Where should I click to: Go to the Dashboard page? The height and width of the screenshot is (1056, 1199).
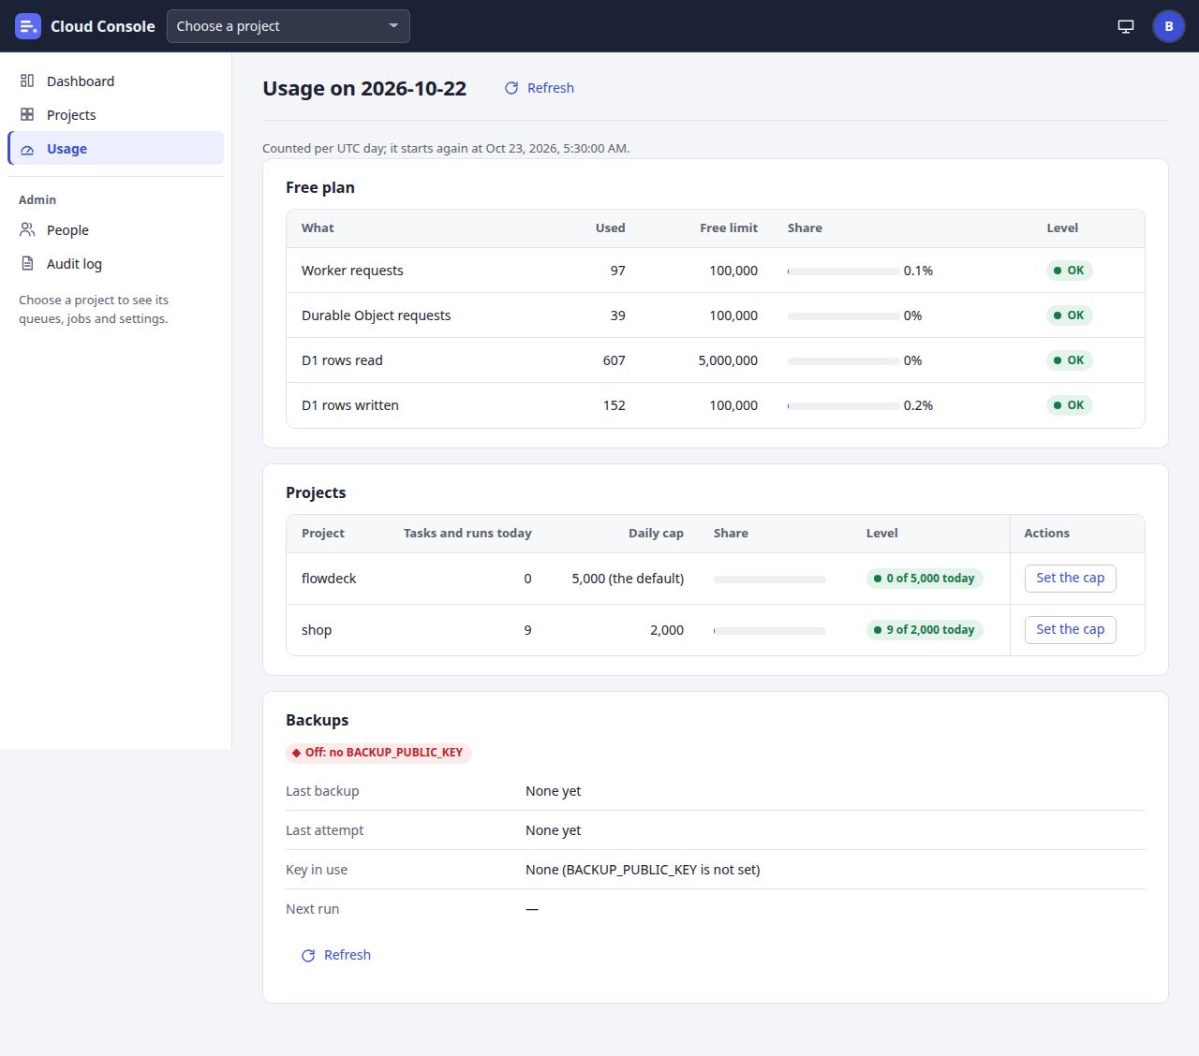tap(116, 81)
